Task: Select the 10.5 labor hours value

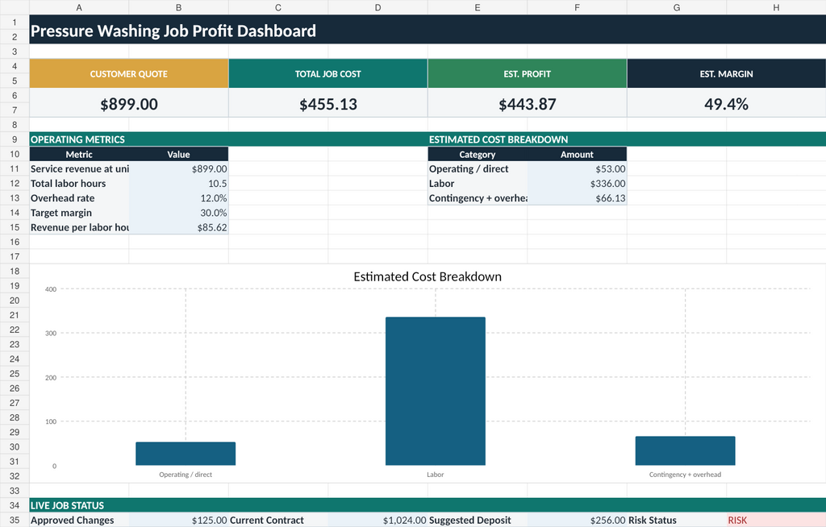Action: click(178, 184)
